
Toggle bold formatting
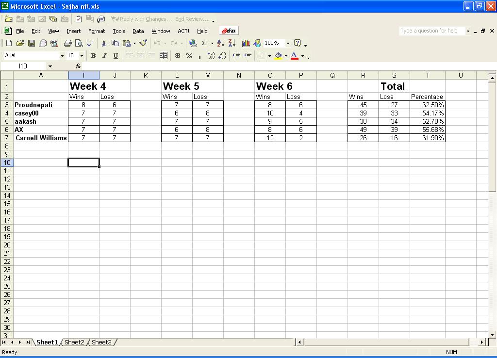coord(93,56)
